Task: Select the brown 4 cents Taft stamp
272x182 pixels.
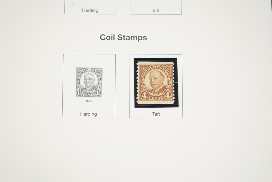Action: 156,82
